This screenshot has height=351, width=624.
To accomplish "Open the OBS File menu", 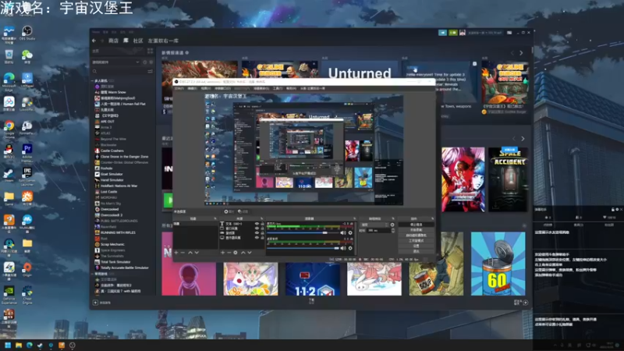I will pos(179,88).
